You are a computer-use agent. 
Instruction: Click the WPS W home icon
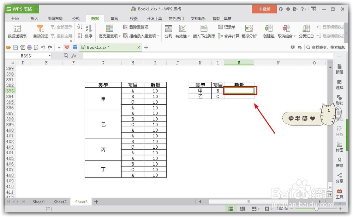pos(67,47)
